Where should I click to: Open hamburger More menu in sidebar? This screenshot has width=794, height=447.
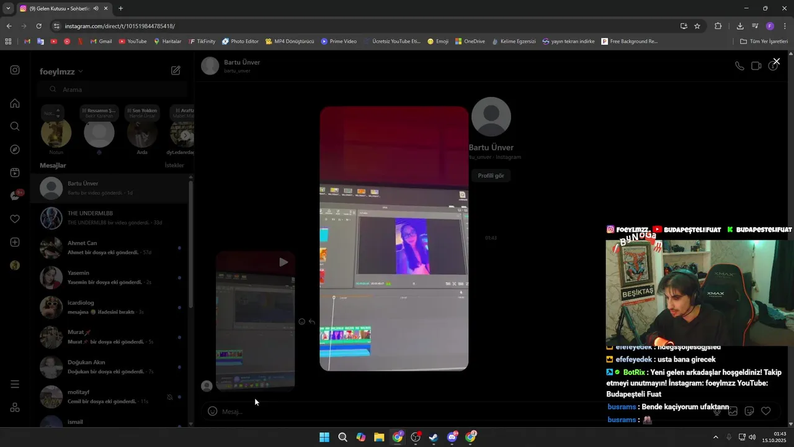pos(15,384)
